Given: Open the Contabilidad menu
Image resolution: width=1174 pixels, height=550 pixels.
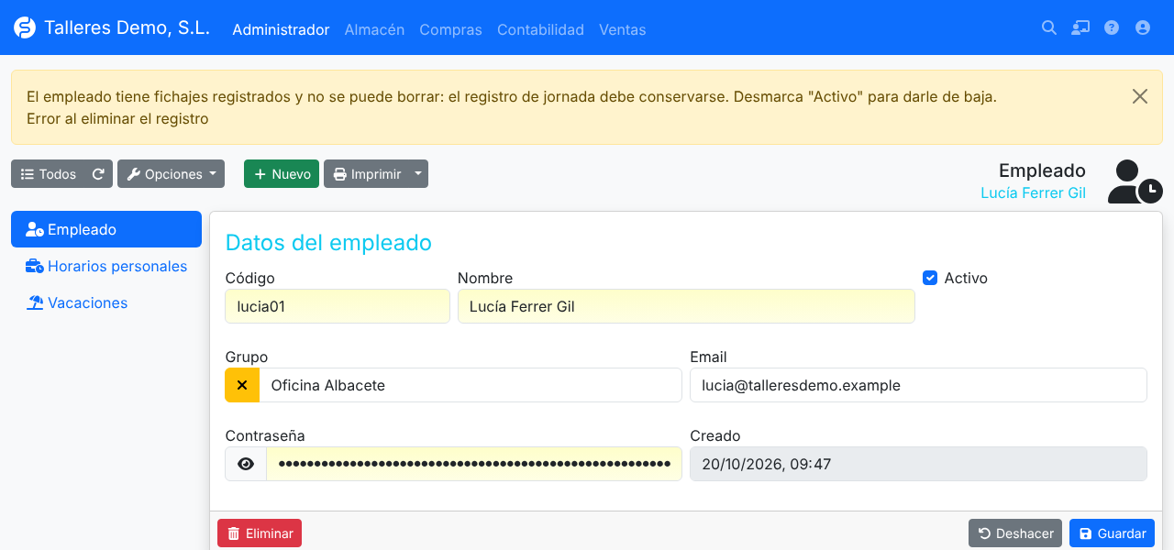Looking at the screenshot, I should (x=540, y=29).
